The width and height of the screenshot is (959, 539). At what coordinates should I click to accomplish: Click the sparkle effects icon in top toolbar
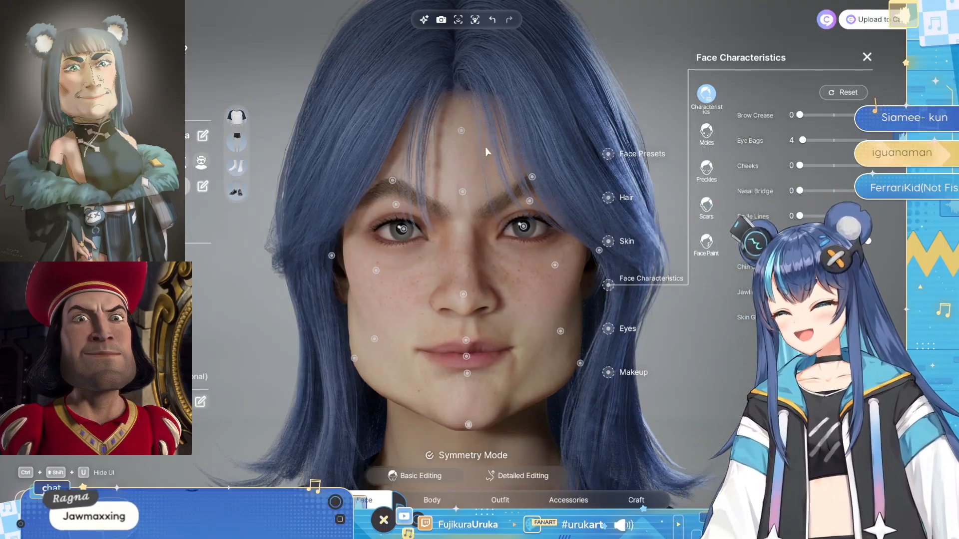click(424, 19)
